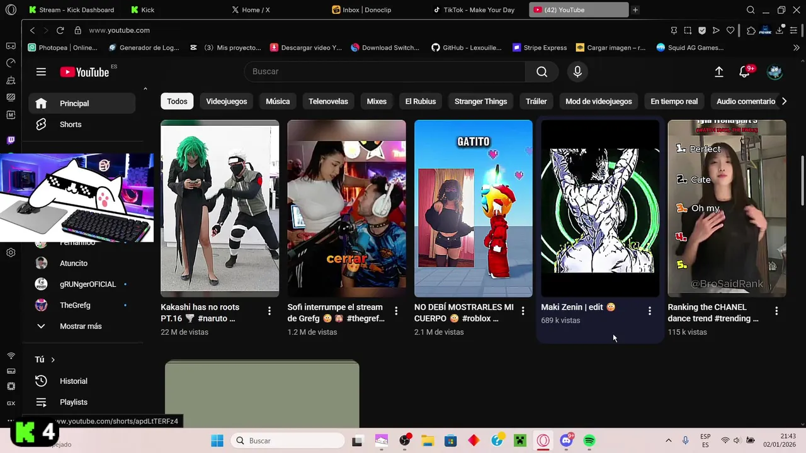Open sidebar settings gear icon

pos(11,252)
